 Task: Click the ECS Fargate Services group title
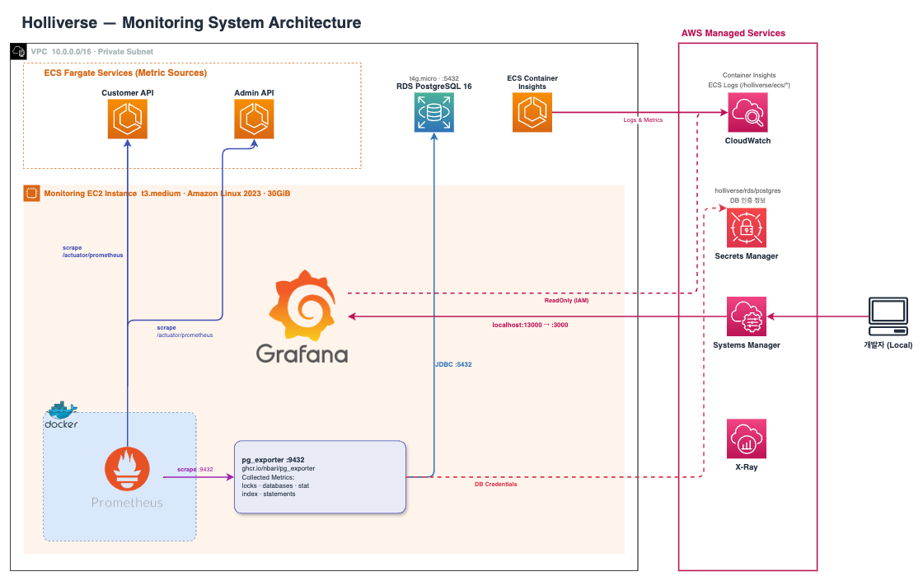point(125,73)
